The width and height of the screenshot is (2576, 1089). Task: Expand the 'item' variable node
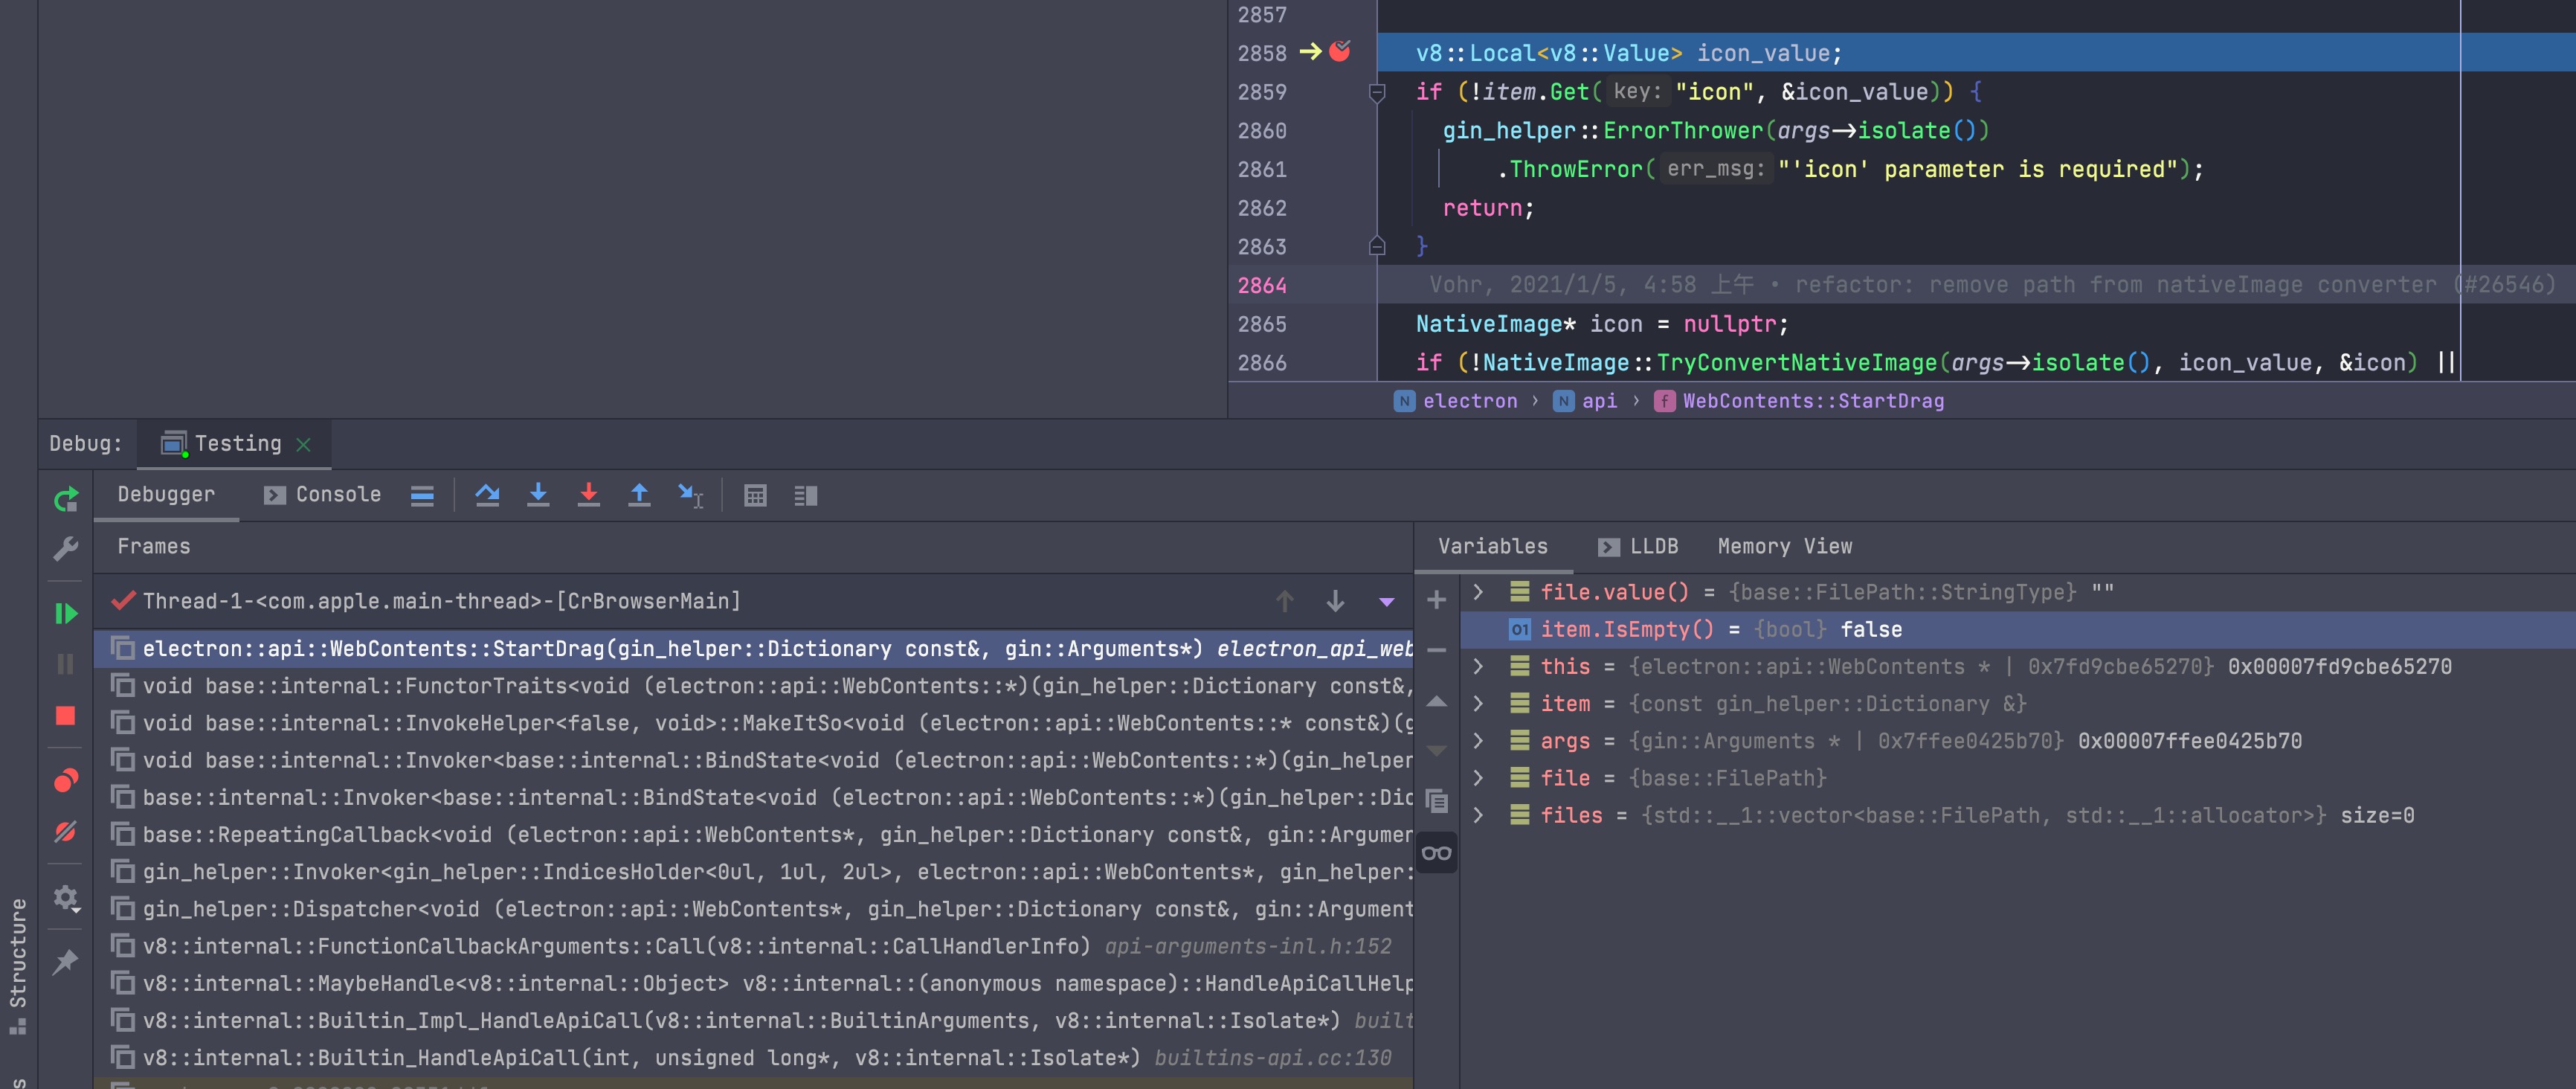[1479, 704]
